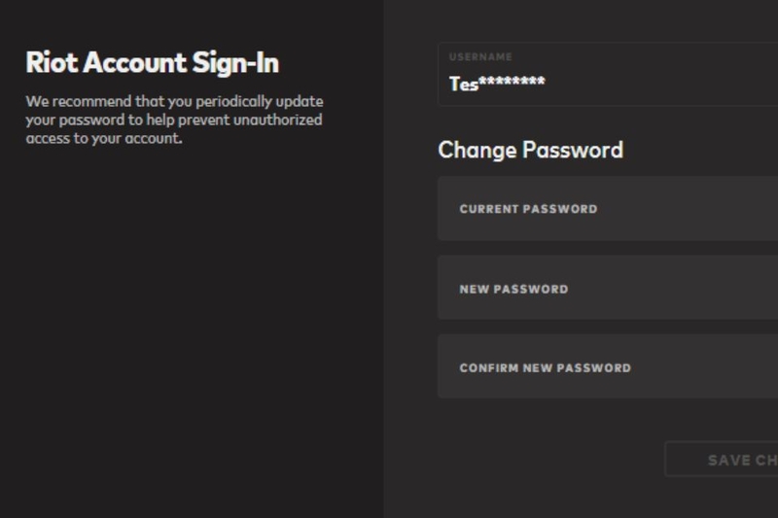The width and height of the screenshot is (778, 518).
Task: Click the CONFIRM NEW PASSWORD label text
Action: coord(545,367)
